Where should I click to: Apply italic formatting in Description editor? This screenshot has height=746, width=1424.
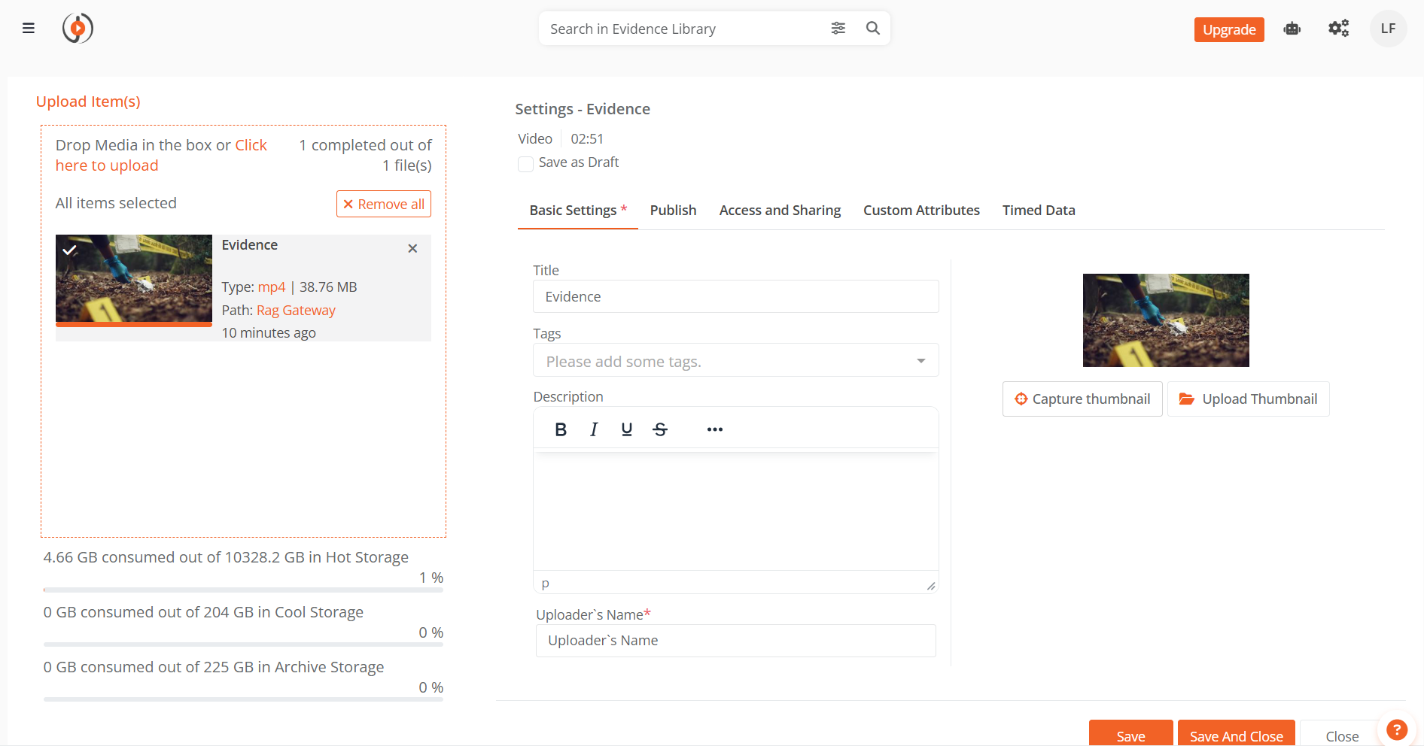(594, 429)
